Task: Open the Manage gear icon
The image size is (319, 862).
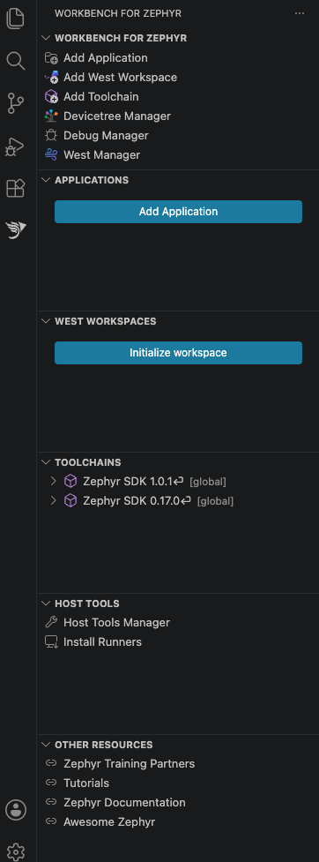Action: [x=15, y=851]
